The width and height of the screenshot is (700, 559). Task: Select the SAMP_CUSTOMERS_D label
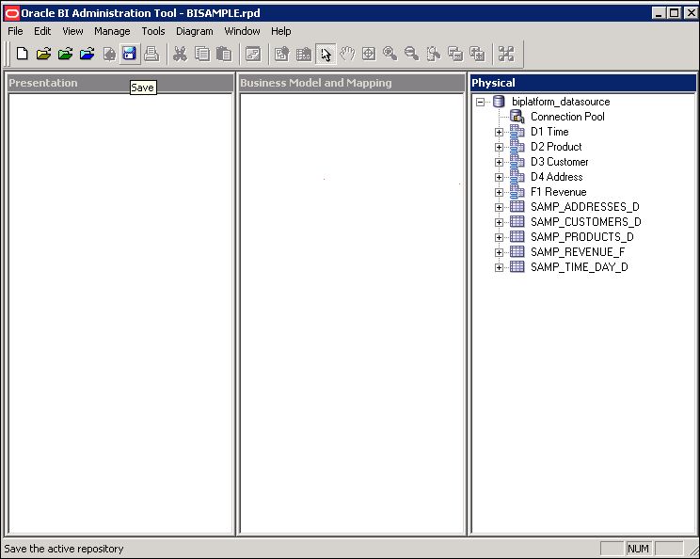586,222
